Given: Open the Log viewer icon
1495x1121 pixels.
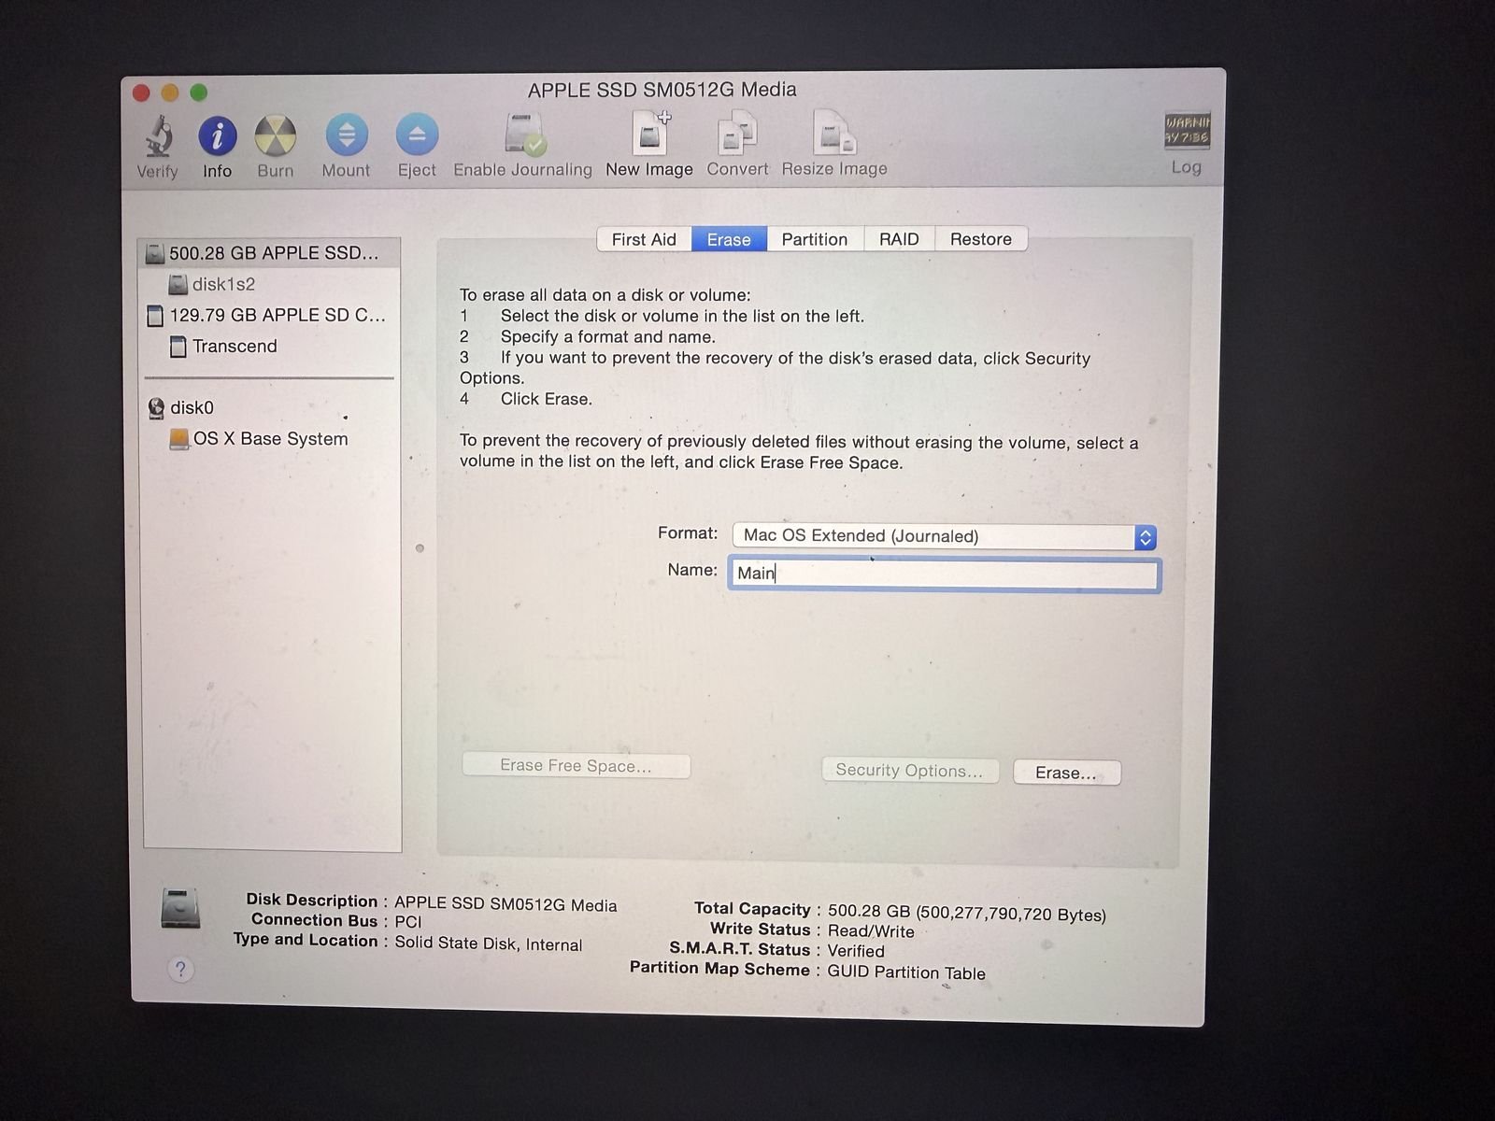Looking at the screenshot, I should pyautogui.click(x=1187, y=131).
